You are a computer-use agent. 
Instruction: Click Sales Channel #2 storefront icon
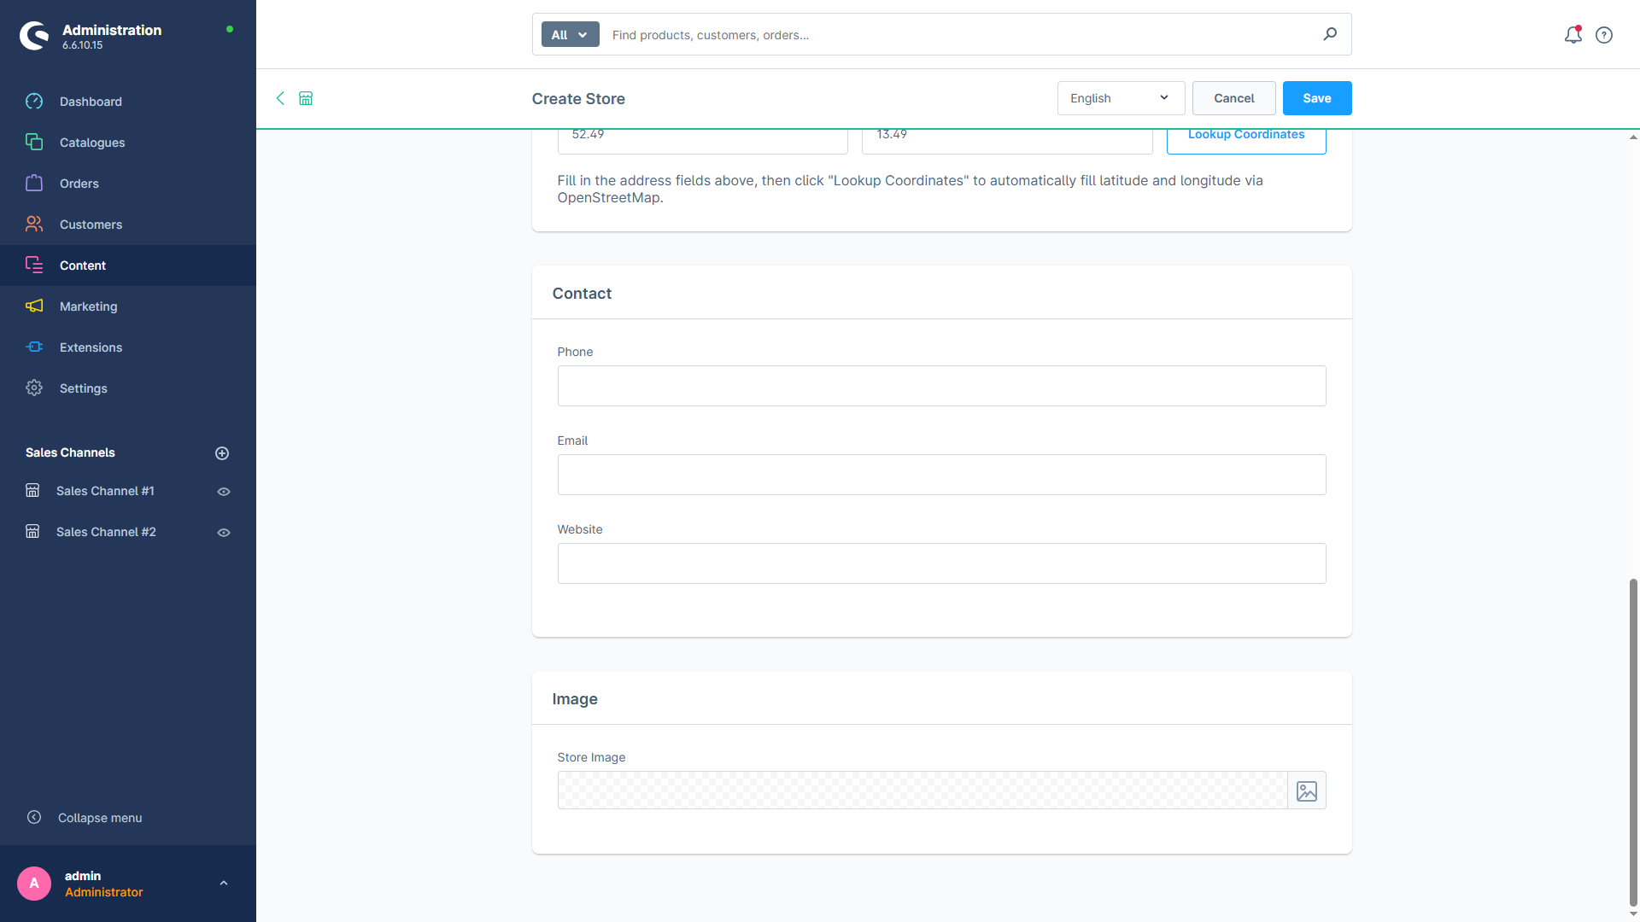click(x=32, y=532)
